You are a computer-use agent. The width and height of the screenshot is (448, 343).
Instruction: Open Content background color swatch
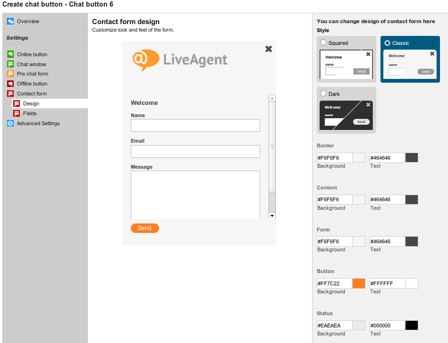tap(359, 199)
